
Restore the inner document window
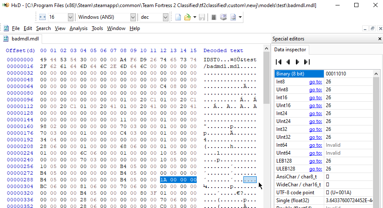373,29
